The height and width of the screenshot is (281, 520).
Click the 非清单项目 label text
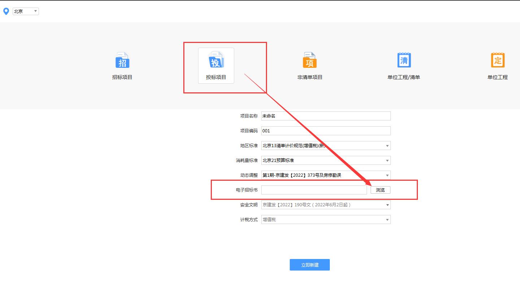[x=310, y=77]
